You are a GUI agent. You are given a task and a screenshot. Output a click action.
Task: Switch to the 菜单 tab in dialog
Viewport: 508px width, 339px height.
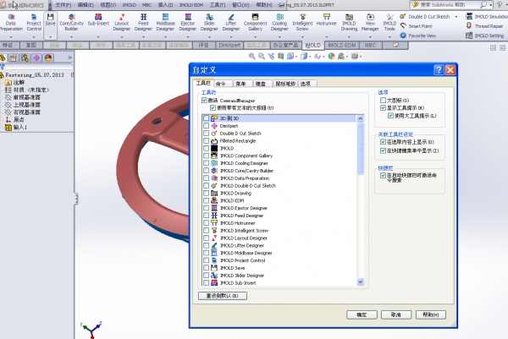(242, 84)
